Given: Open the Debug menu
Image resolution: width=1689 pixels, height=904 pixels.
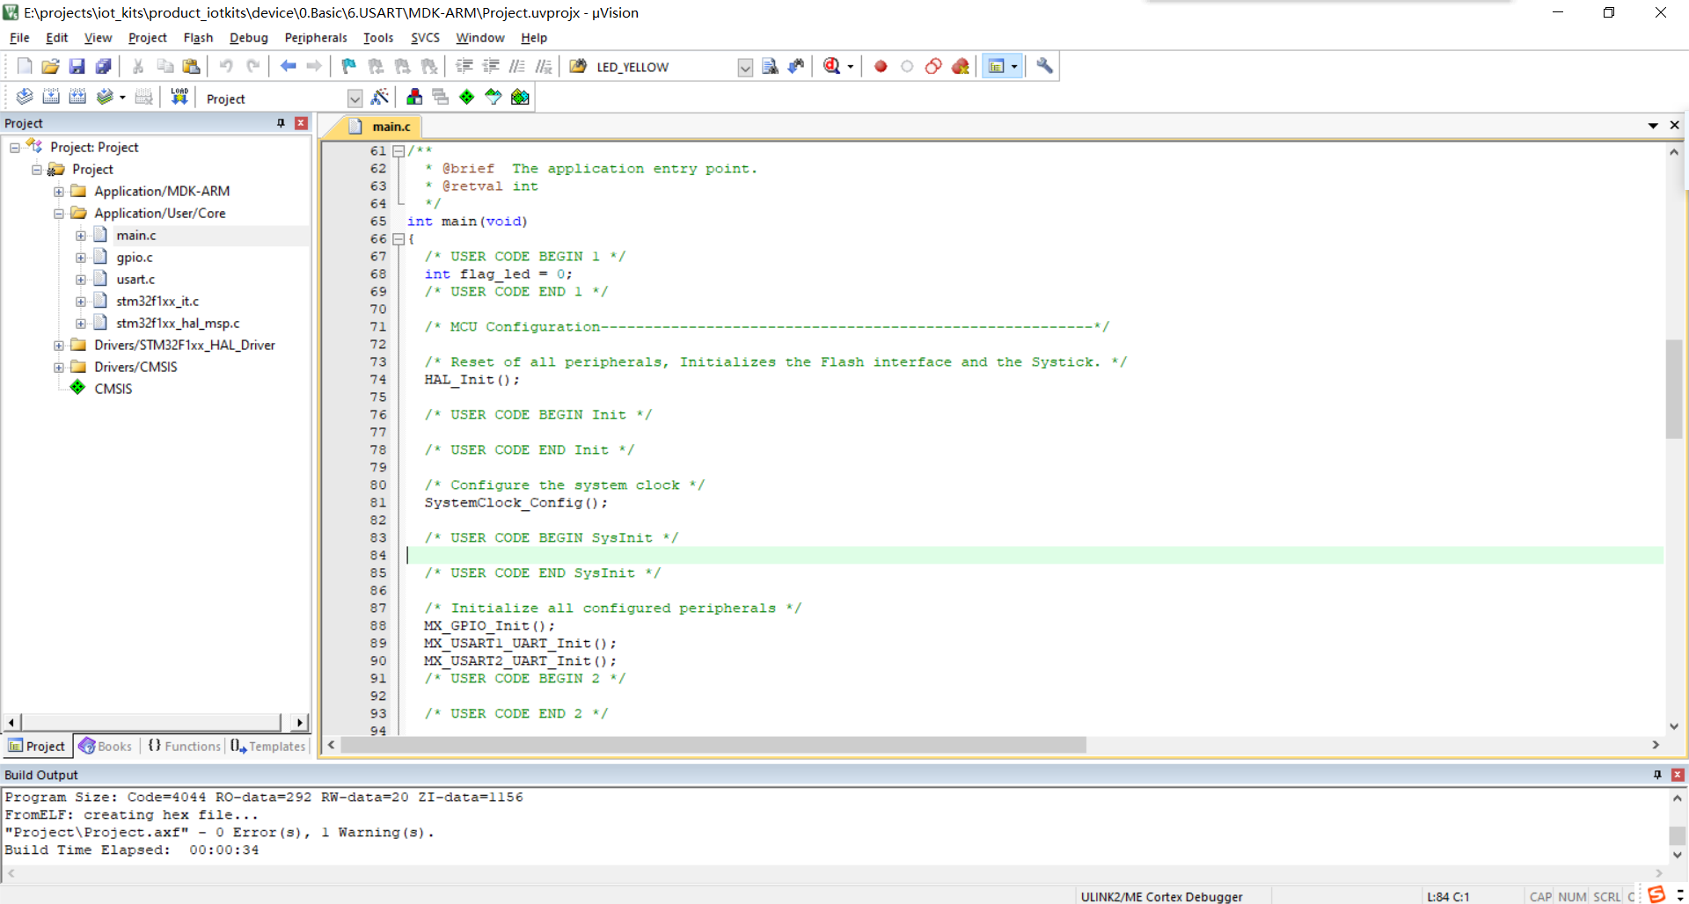Looking at the screenshot, I should coord(249,38).
